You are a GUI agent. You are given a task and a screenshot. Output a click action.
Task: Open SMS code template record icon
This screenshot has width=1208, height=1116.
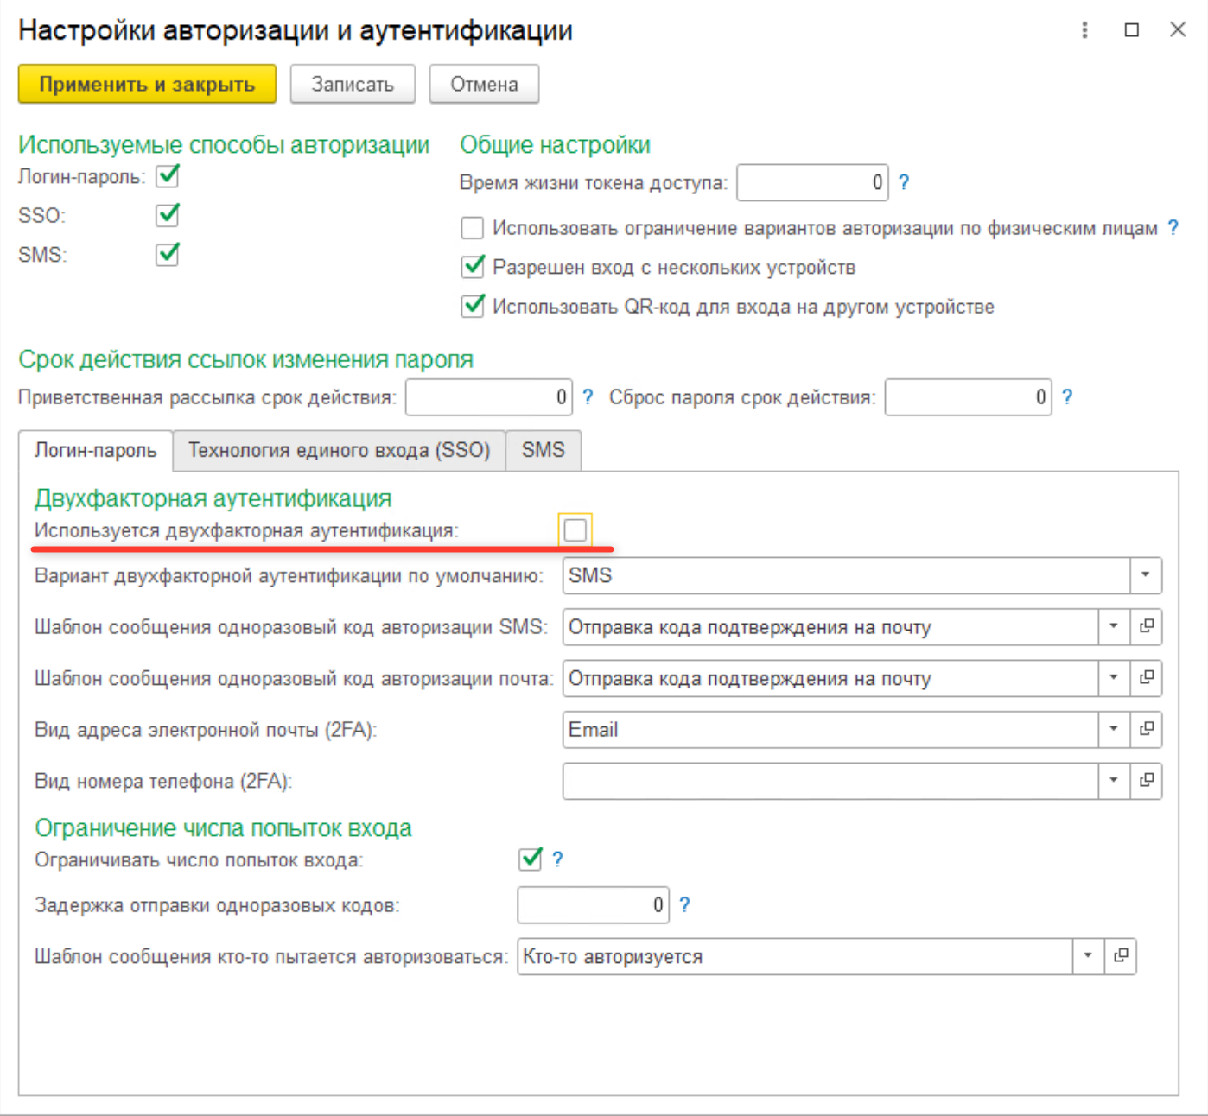point(1146,626)
